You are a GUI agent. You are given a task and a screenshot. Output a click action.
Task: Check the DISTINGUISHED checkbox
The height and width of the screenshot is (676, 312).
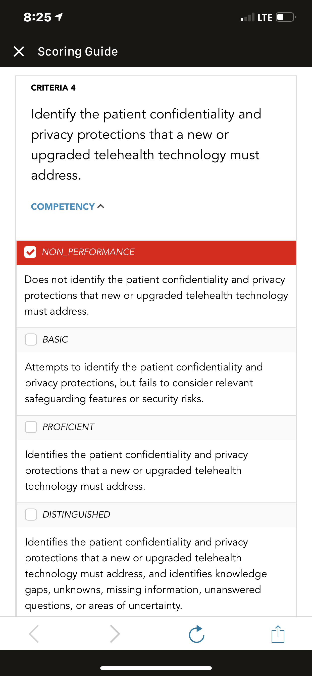(31, 514)
